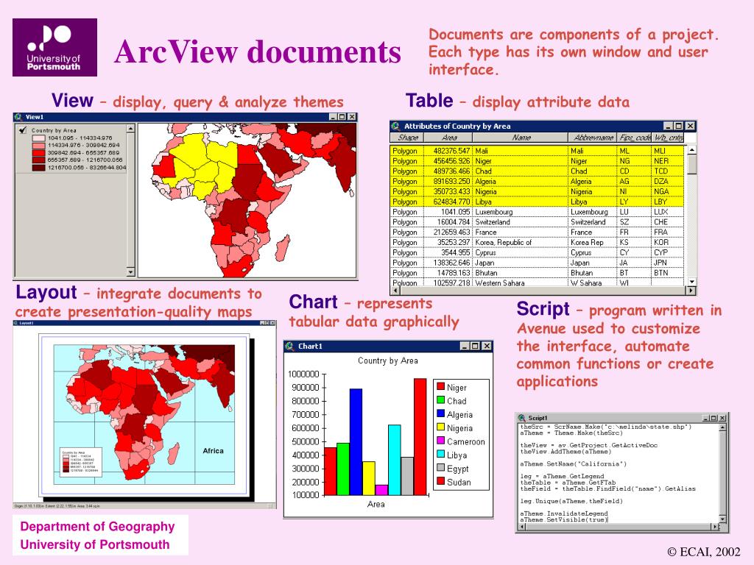The height and width of the screenshot is (565, 754).
Task: Select the Area column header in table
Action: coord(448,138)
